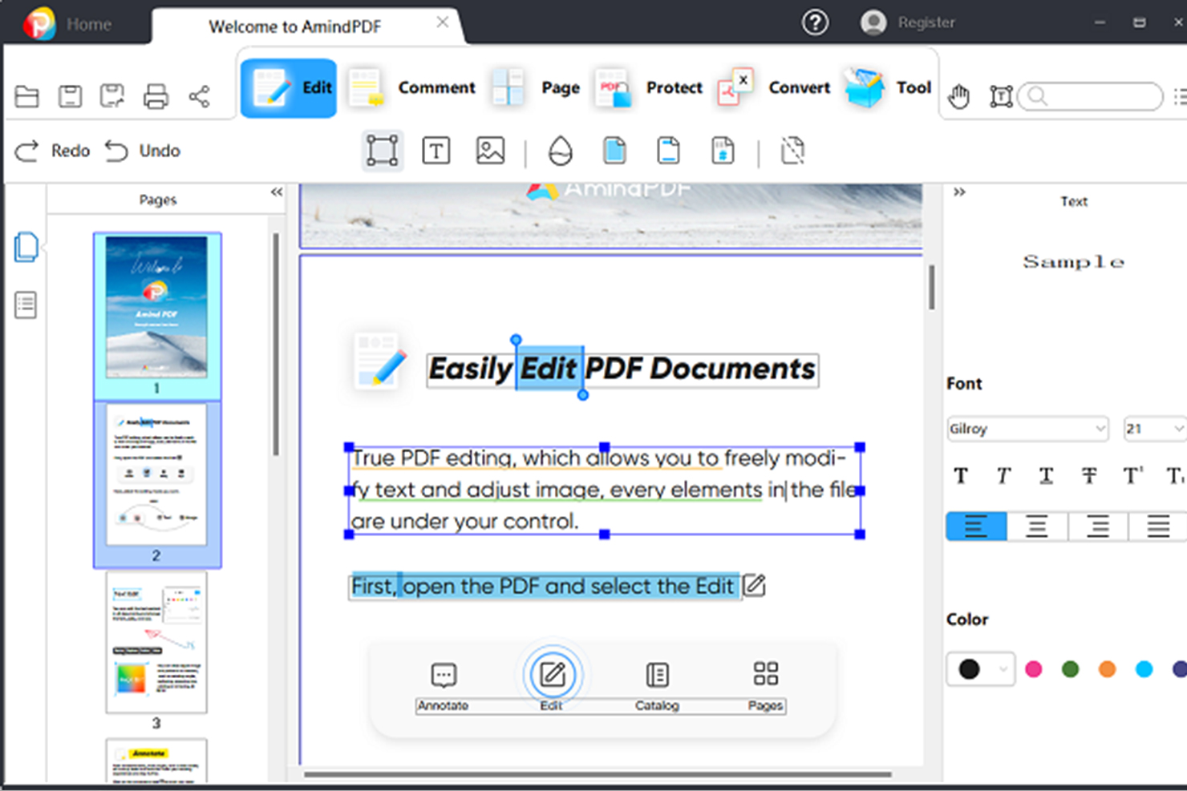Select the Add Text tool
This screenshot has height=791, width=1187.
pos(436,151)
